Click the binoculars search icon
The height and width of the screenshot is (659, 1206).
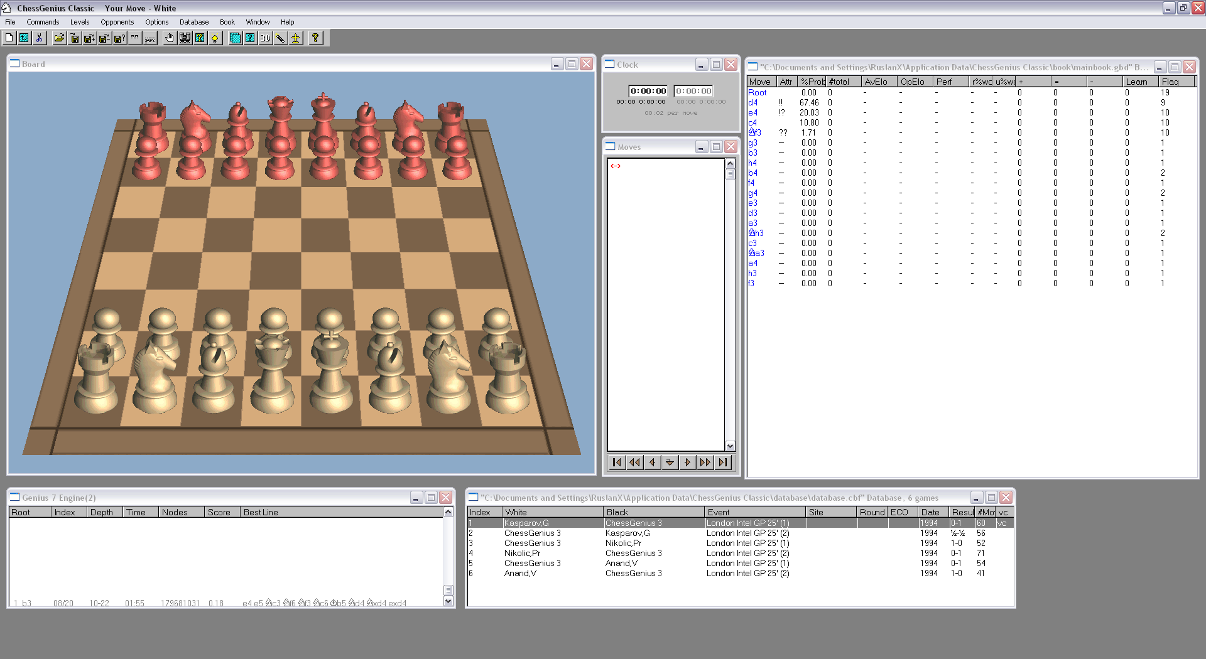click(185, 38)
